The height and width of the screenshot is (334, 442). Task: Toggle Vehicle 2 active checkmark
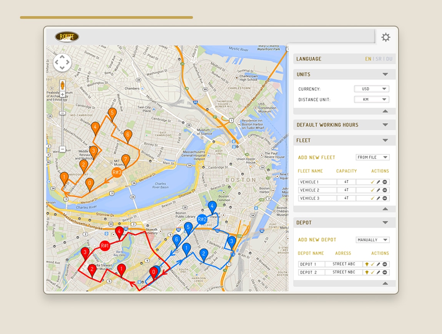pos(372,190)
